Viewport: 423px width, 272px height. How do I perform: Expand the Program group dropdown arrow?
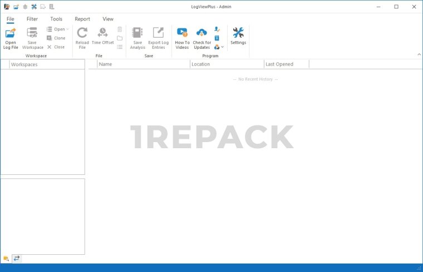pyautogui.click(x=222, y=47)
